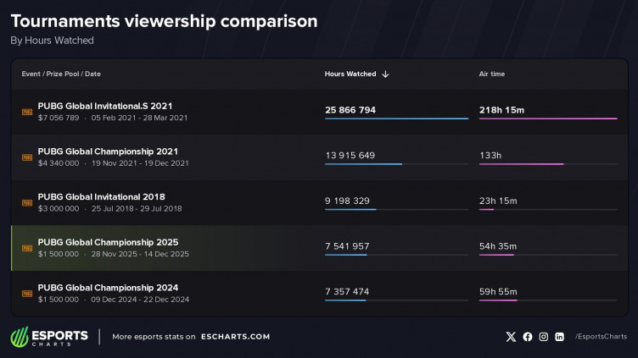
Task: Click the Esports Charts logo
Action: (49, 337)
